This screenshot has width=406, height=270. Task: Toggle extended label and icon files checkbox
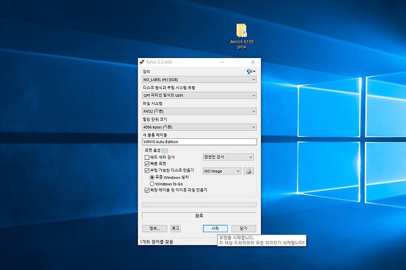point(147,190)
